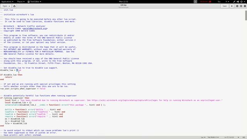Open the fr keyboard layout menu
This screenshot has width=247, height=139.
coord(227,2)
